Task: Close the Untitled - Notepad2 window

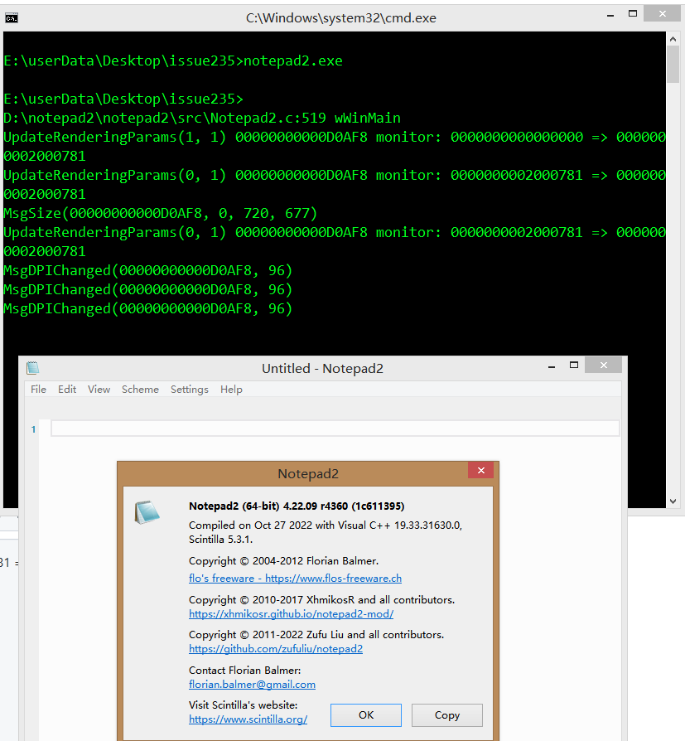Action: pyautogui.click(x=603, y=365)
